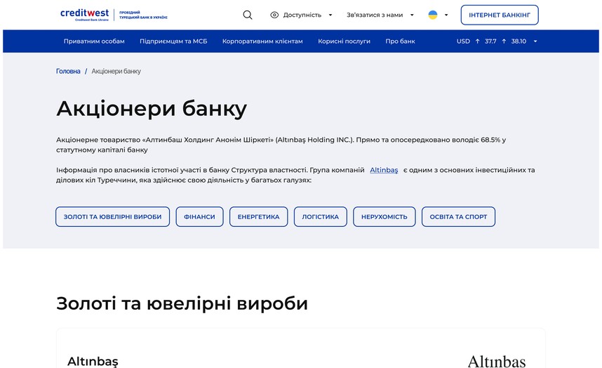
Task: Open the search magnifier icon
Action: [248, 15]
